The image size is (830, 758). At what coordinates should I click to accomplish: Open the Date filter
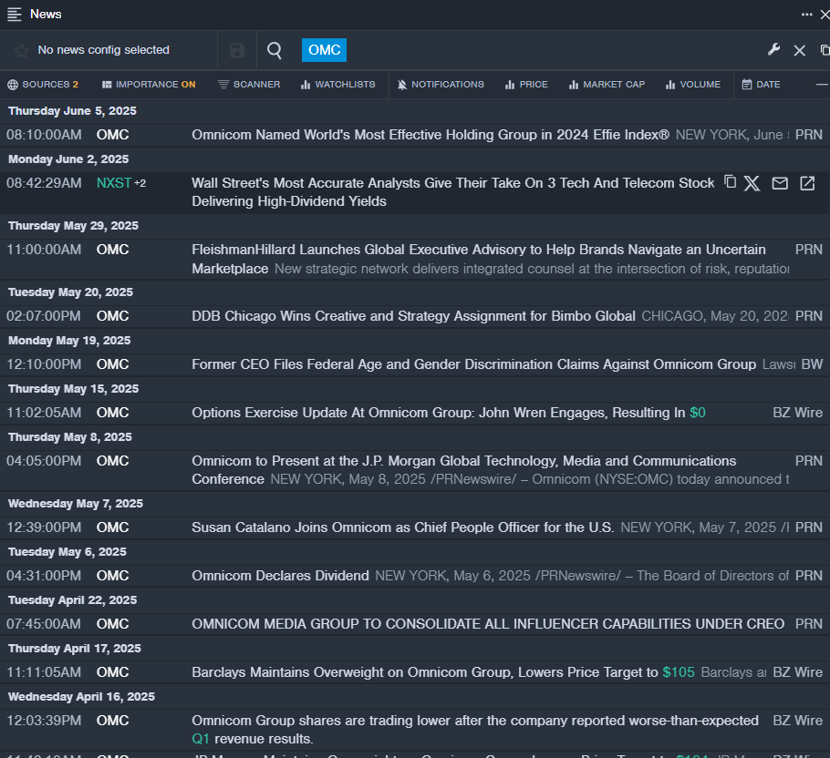[761, 84]
